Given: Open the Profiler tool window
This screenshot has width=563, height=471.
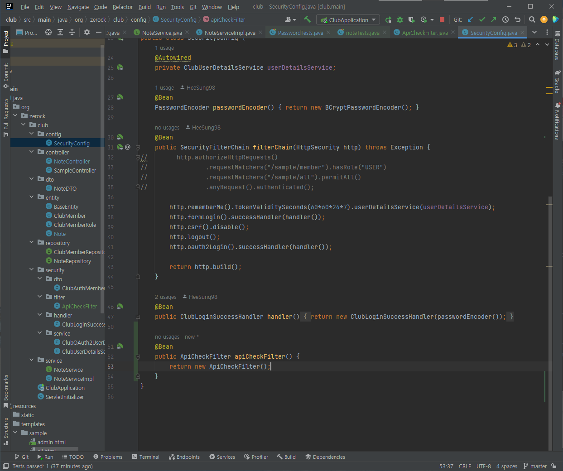Looking at the screenshot, I should click(256, 457).
